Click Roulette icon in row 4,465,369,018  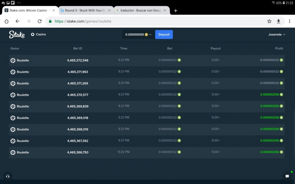tap(13, 118)
